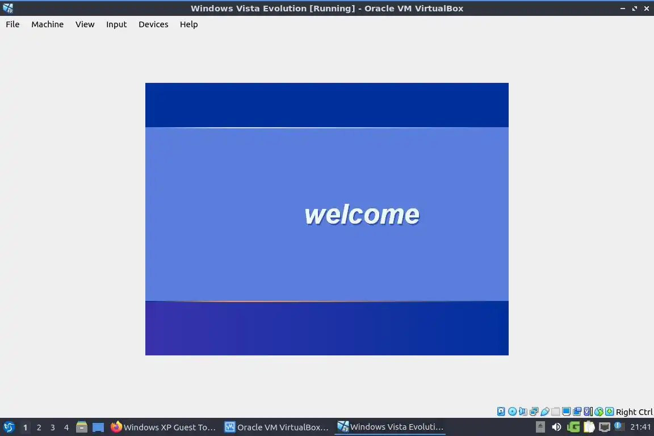Open the clipboard manager tray icon
The width and height of the screenshot is (654, 436).
[589, 427]
